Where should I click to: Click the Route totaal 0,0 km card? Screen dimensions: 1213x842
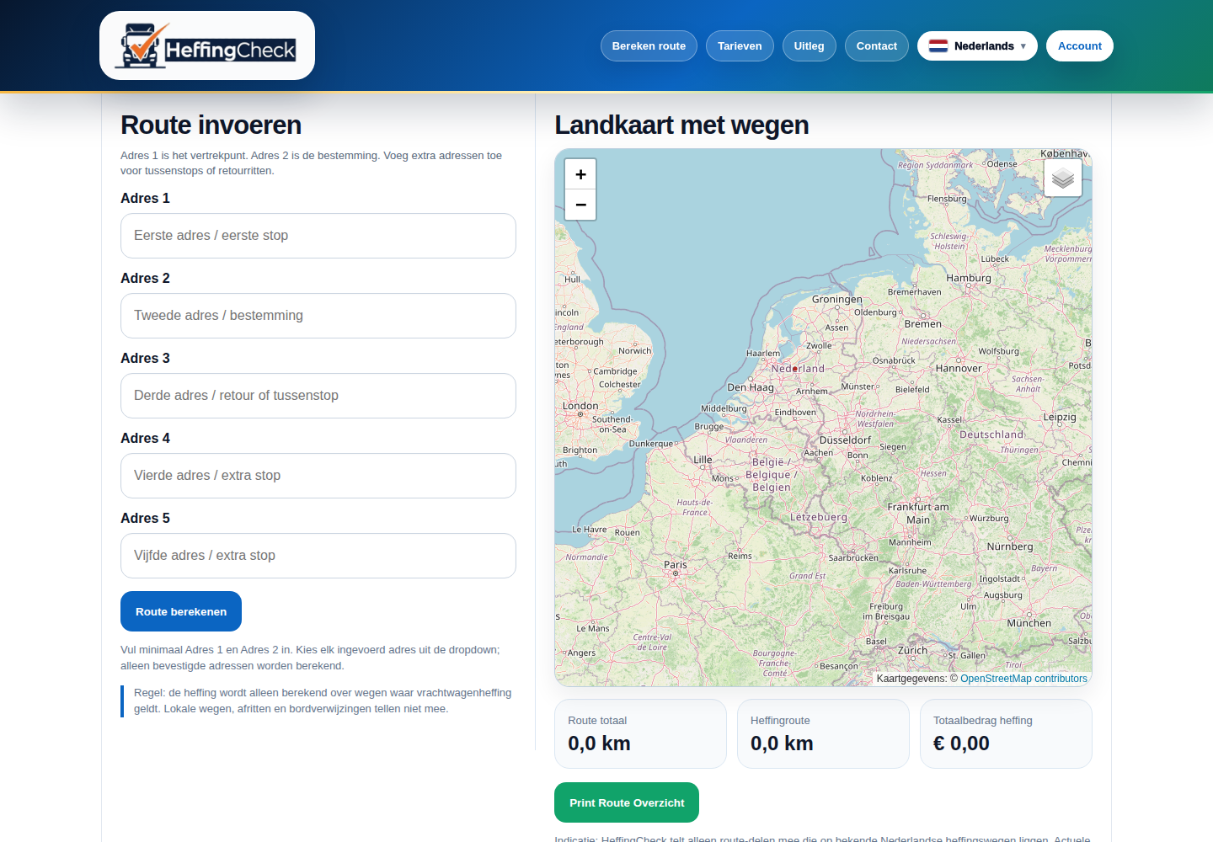[x=640, y=733]
